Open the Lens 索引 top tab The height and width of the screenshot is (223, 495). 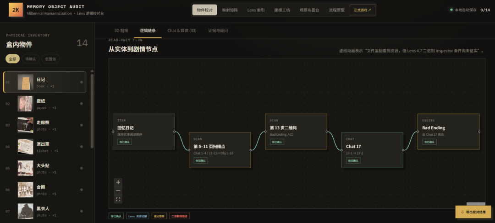pos(256,10)
